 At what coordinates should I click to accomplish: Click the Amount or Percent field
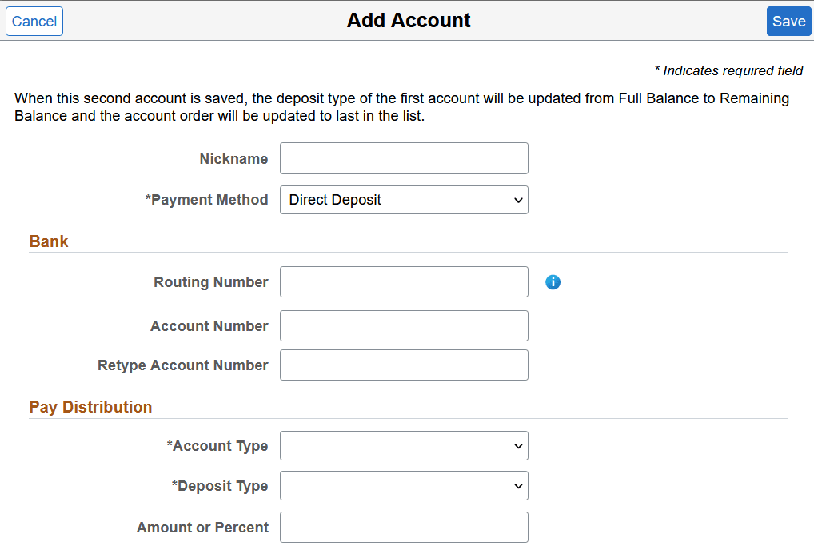click(x=403, y=527)
